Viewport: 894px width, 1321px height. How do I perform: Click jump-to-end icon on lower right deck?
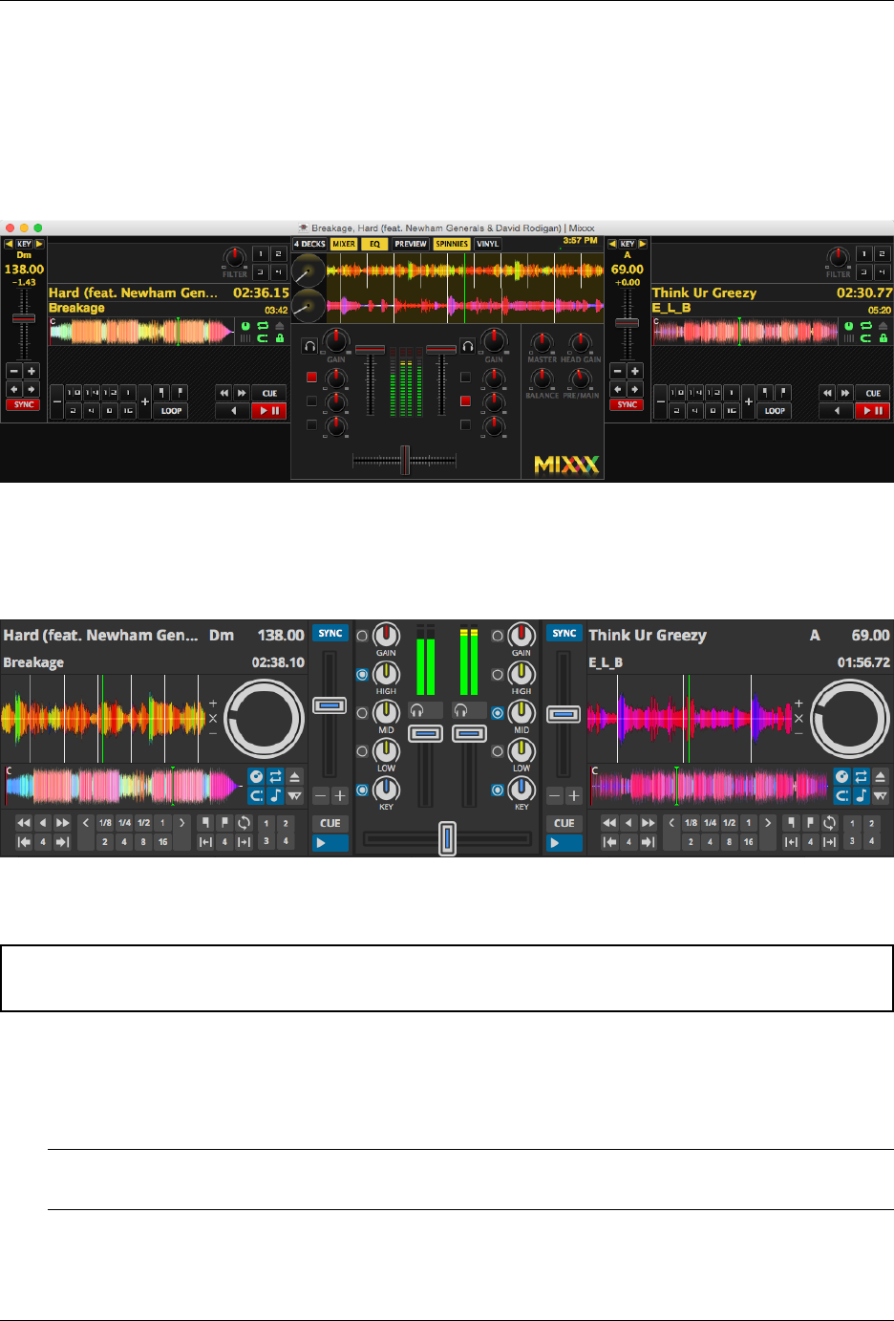point(649,842)
